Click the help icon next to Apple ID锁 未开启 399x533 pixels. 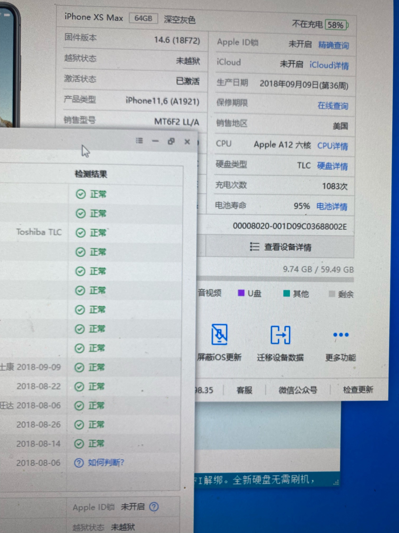pyautogui.click(x=154, y=507)
